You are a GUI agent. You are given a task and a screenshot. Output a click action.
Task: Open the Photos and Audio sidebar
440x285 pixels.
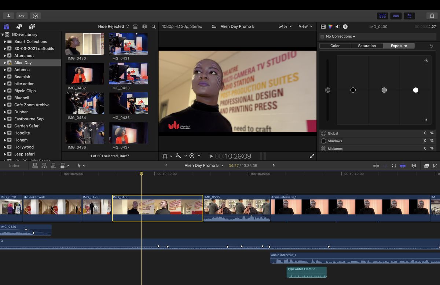[18, 26]
